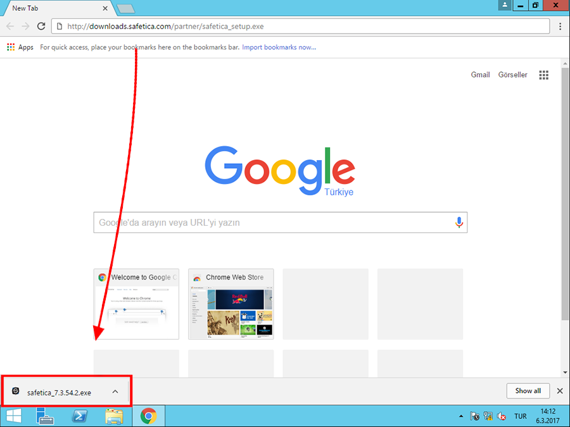Click the Chrome user profile icon
Screen dimensions: 570x427
(x=505, y=5)
